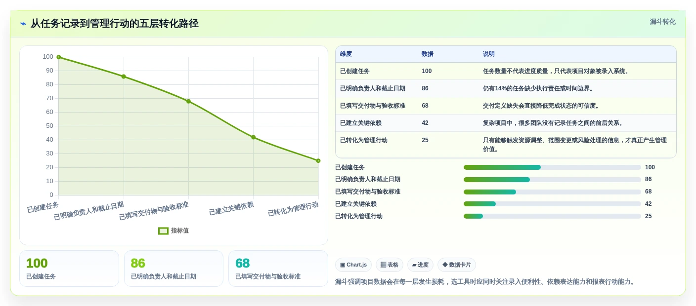
Task: Click the lightning icon beside the title
Action: pos(23,23)
